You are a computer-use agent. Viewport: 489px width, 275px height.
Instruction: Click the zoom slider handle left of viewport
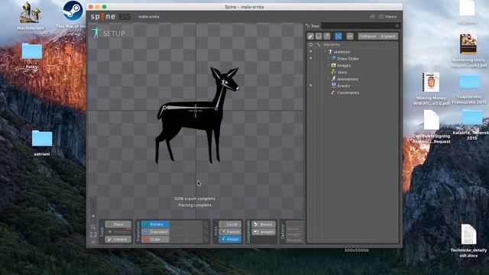(93, 216)
